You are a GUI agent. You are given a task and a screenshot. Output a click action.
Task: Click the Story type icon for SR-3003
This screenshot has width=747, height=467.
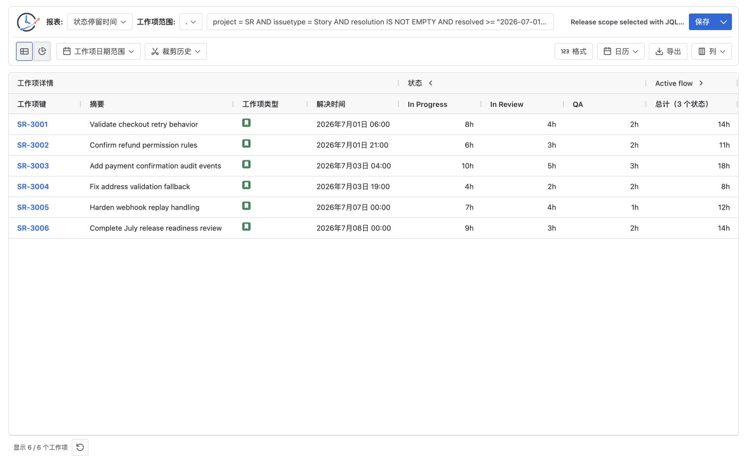coord(246,164)
